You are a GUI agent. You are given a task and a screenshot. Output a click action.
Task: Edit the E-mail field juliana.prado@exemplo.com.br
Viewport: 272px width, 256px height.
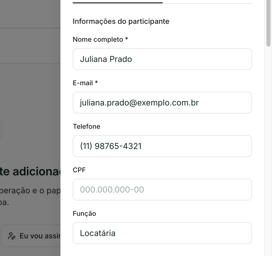tap(162, 102)
